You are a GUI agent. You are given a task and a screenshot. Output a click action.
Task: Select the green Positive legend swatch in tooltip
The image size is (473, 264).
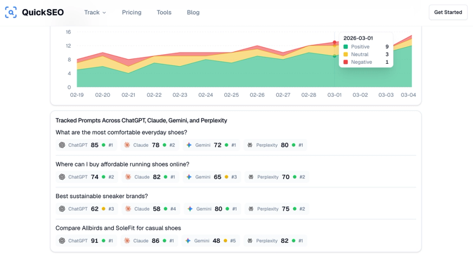(x=346, y=47)
